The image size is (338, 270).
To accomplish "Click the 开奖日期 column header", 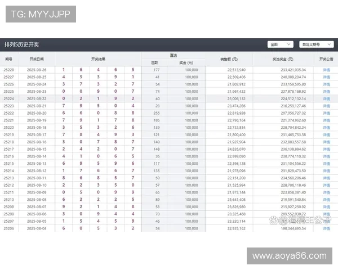I will pyautogui.click(x=37, y=58).
